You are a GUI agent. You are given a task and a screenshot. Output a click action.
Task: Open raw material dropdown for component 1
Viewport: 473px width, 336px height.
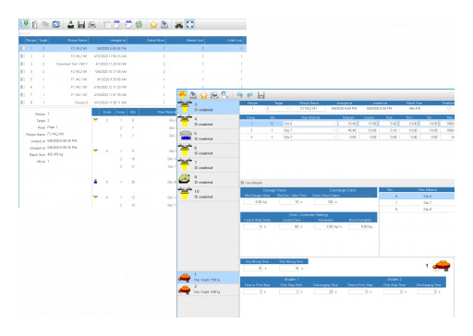pos(334,124)
